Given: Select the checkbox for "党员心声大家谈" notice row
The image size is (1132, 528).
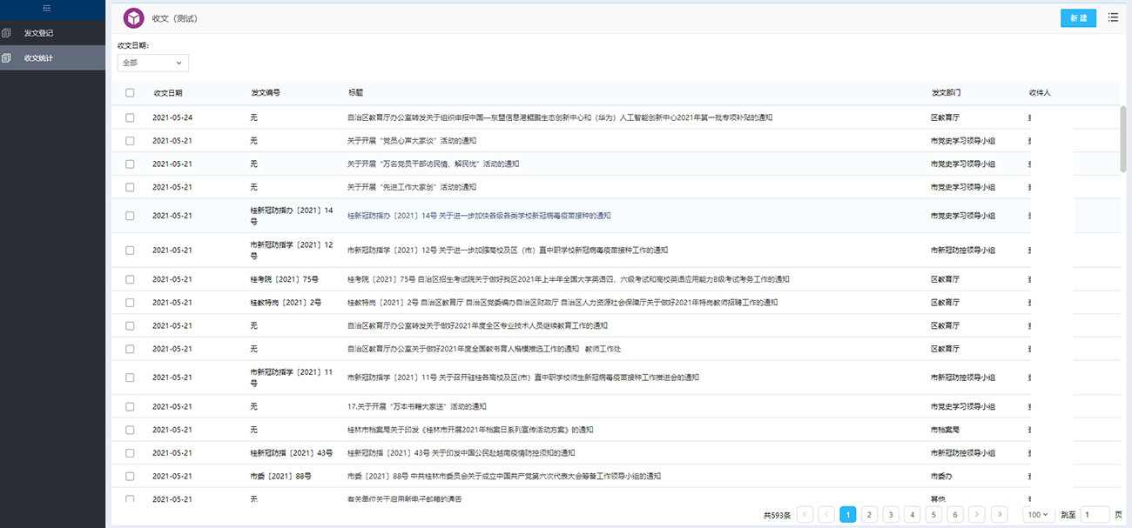Looking at the screenshot, I should click(x=130, y=141).
